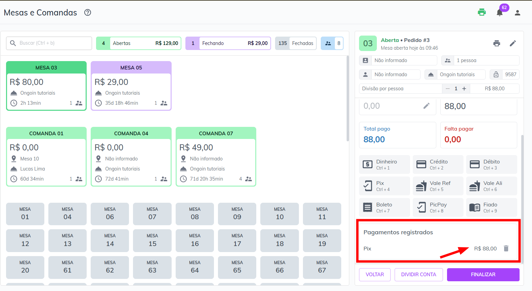The image size is (532, 291).
Task: Select Dinheiro payment method
Action: [x=384, y=164]
